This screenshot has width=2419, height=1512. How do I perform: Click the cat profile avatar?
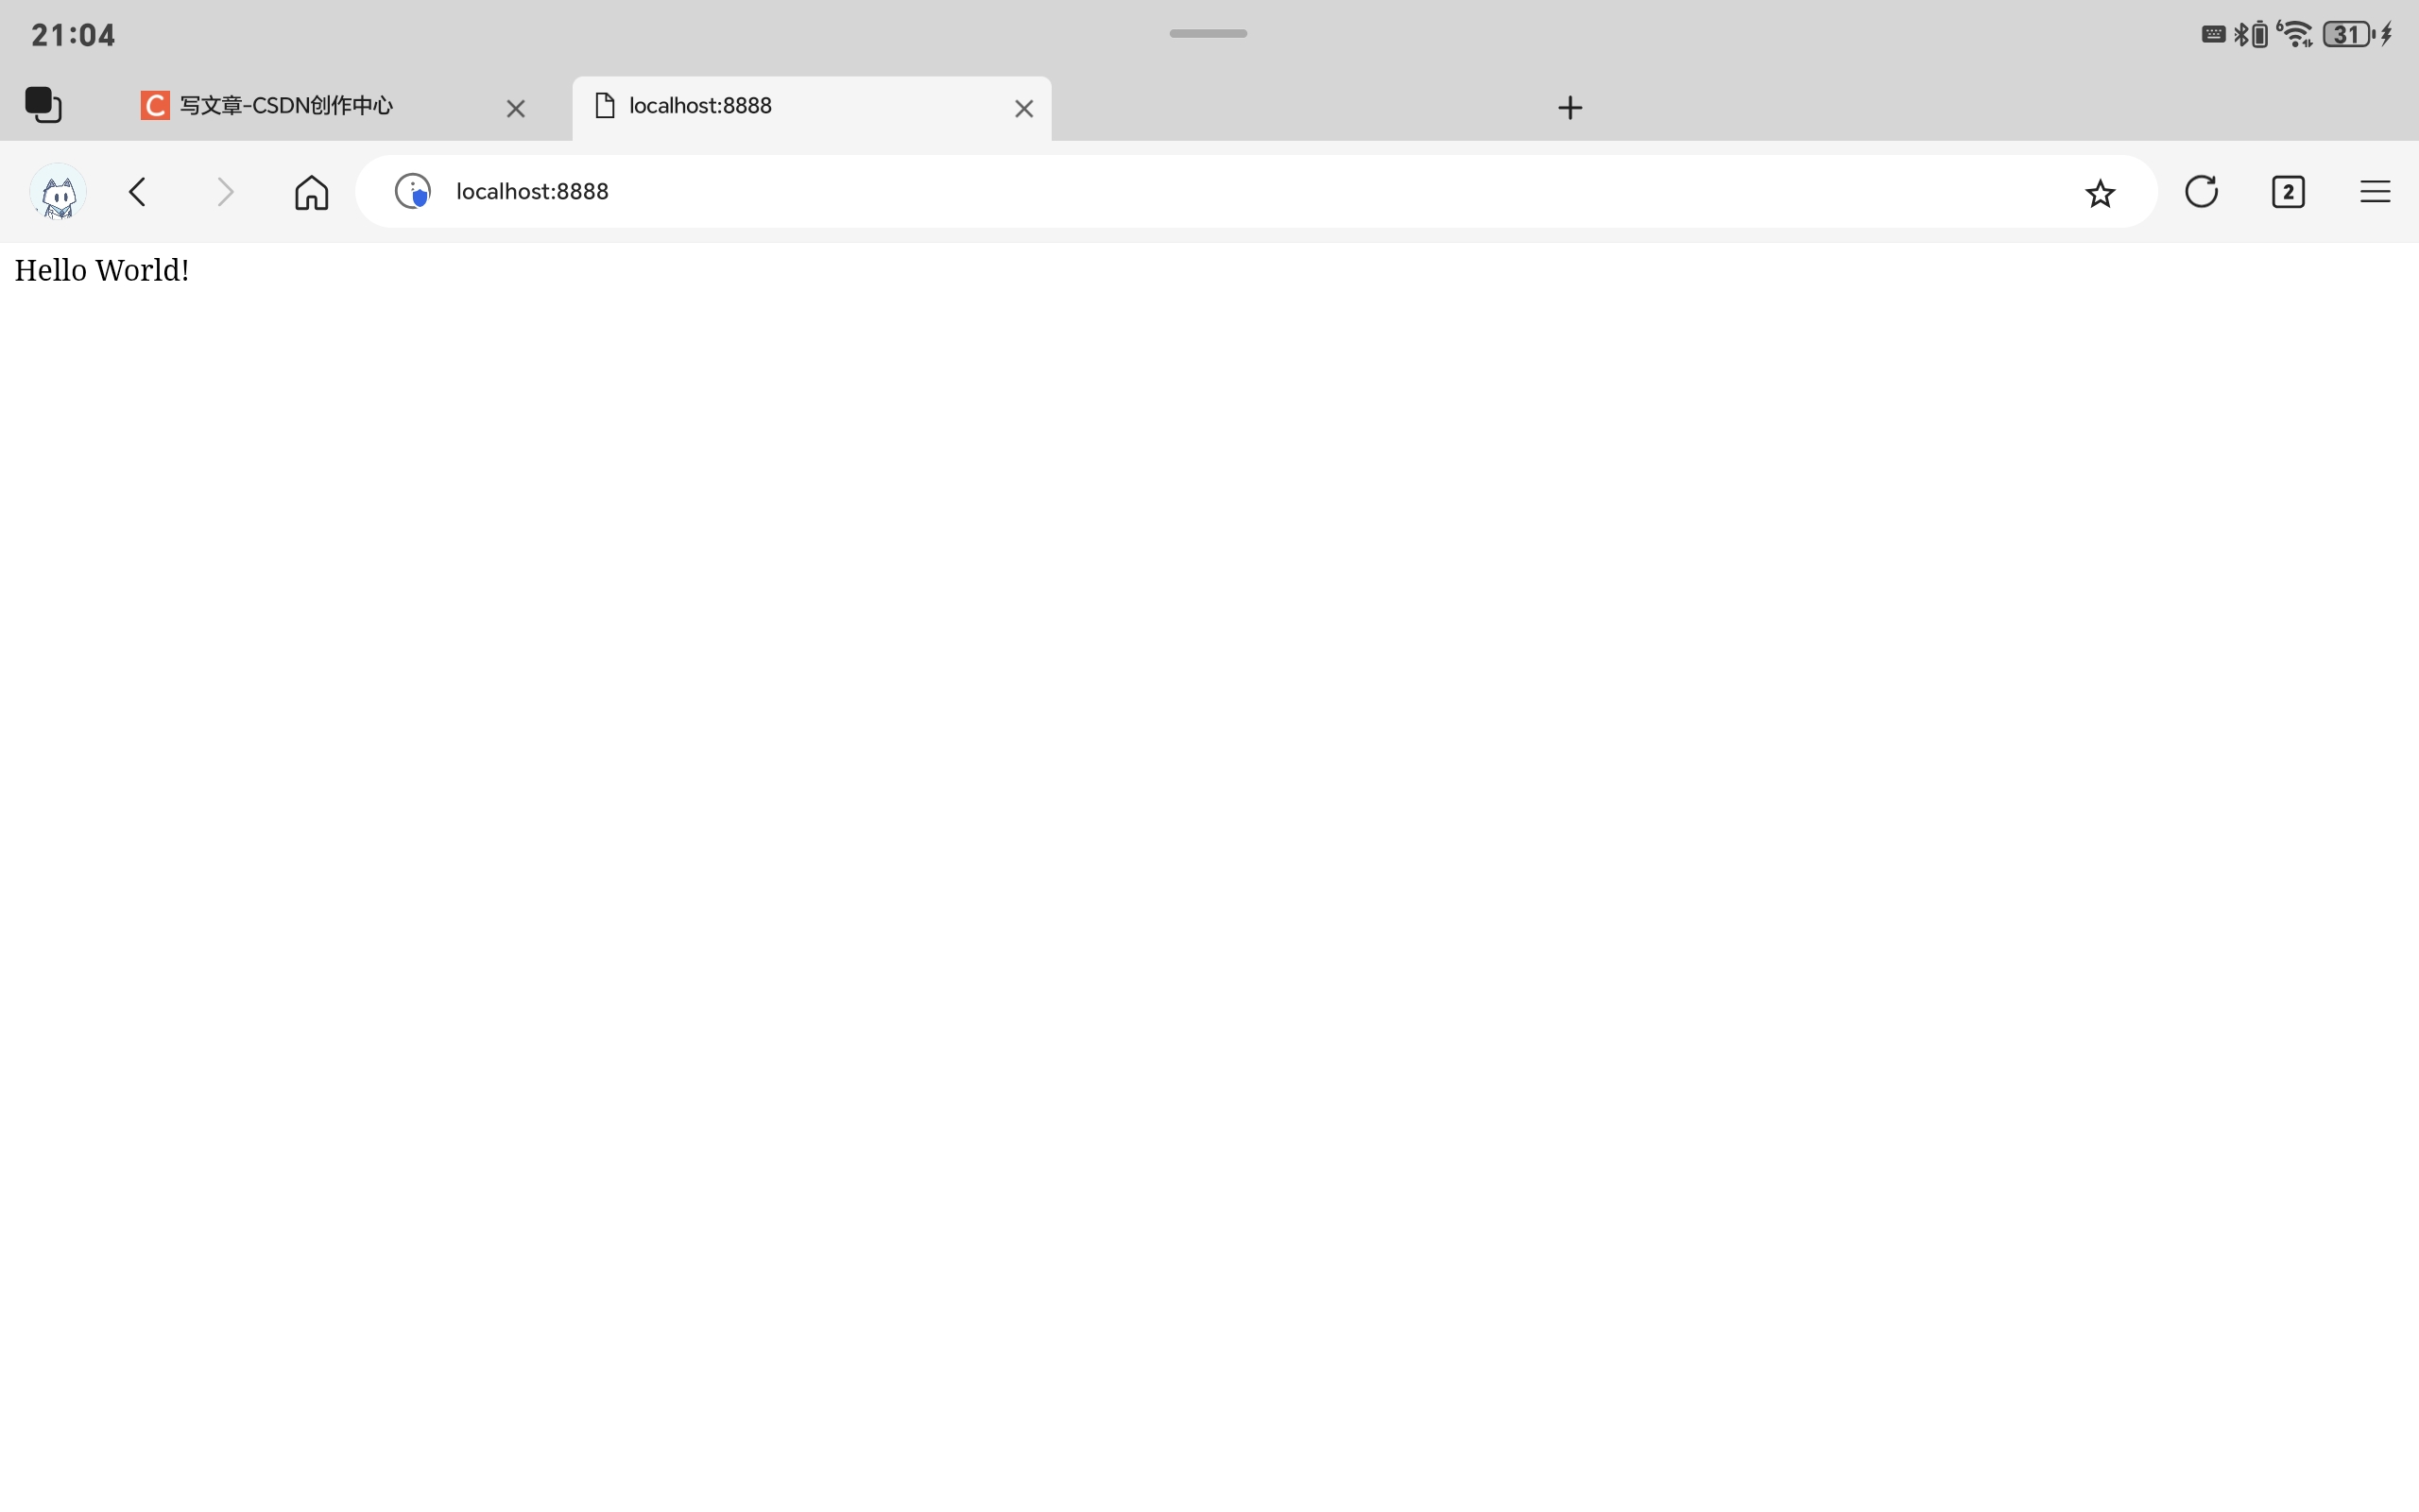pyautogui.click(x=59, y=192)
